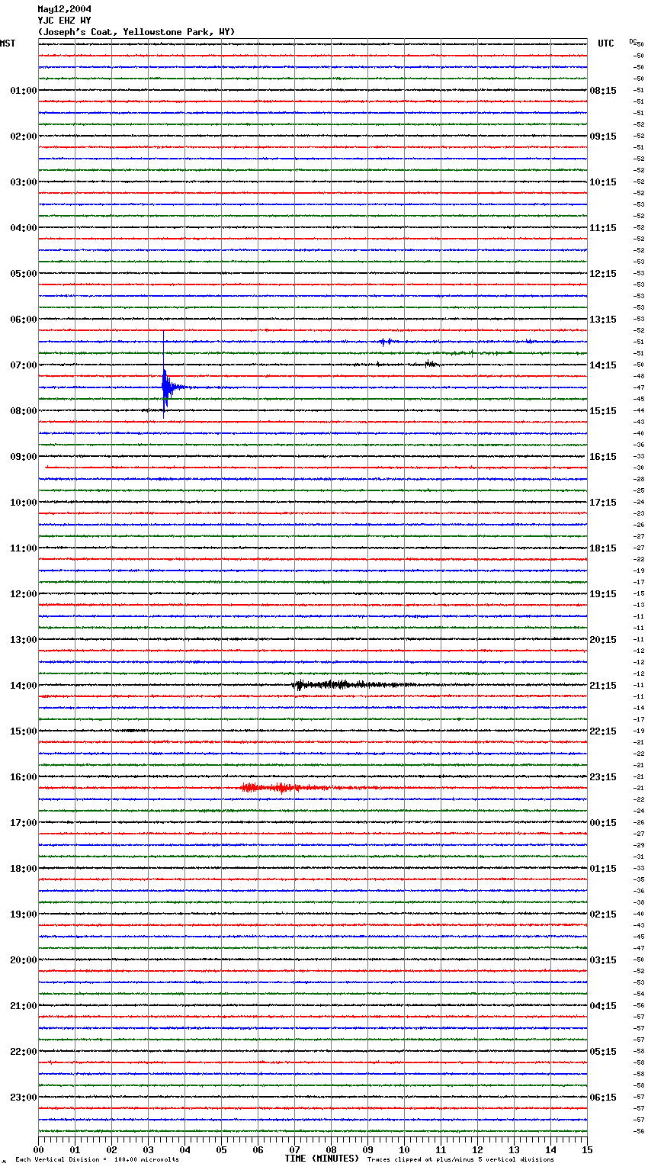
Task: Select the 14:00 MST time label
Action: click(23, 686)
